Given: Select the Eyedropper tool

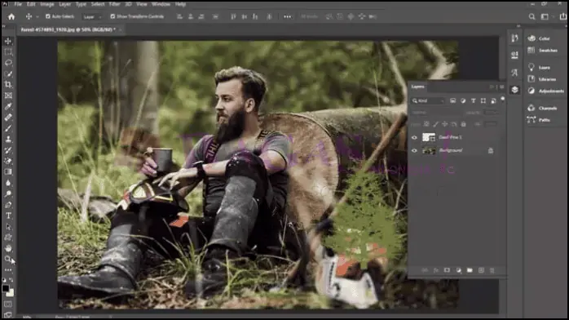Looking at the screenshot, I should click(x=8, y=106).
